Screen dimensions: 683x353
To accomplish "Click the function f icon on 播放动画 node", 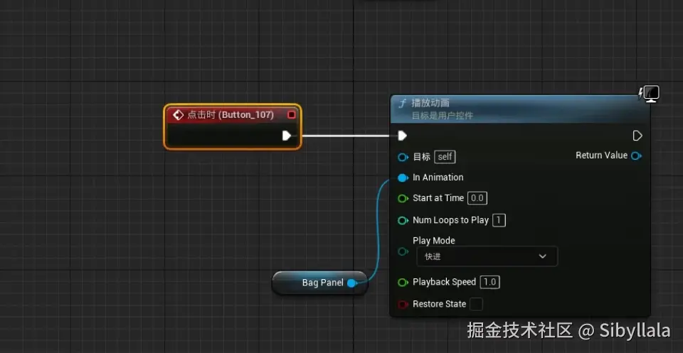I will [x=403, y=103].
